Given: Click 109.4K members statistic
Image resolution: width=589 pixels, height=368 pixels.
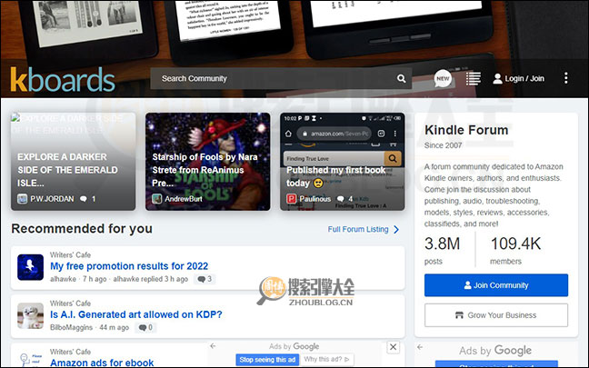Looking at the screenshot, I should click(x=515, y=251).
